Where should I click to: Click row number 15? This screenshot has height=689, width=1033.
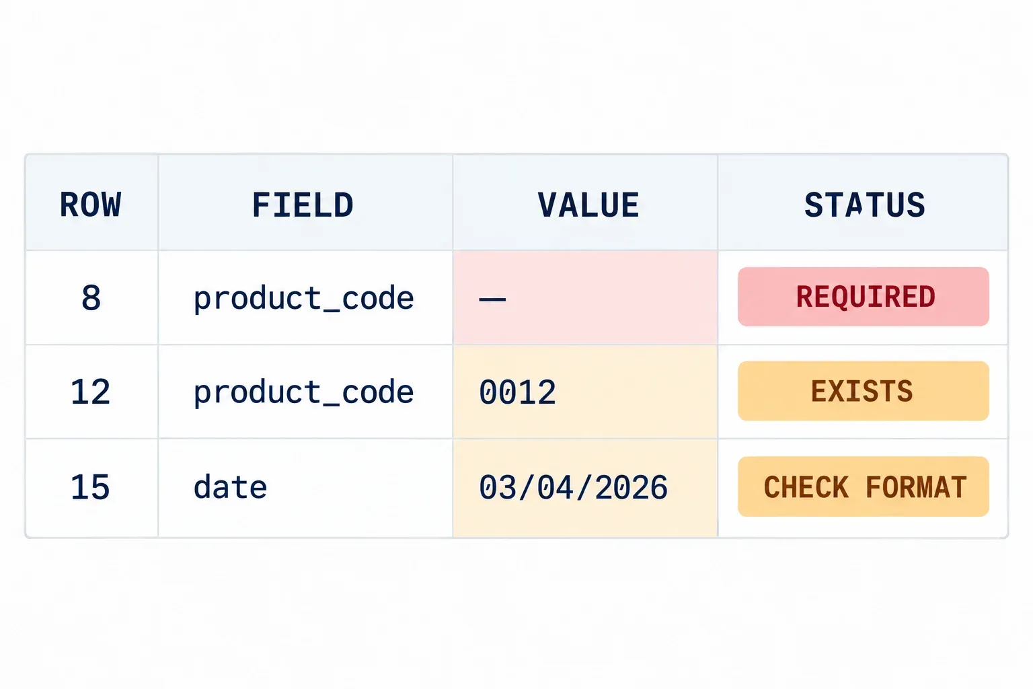(91, 488)
